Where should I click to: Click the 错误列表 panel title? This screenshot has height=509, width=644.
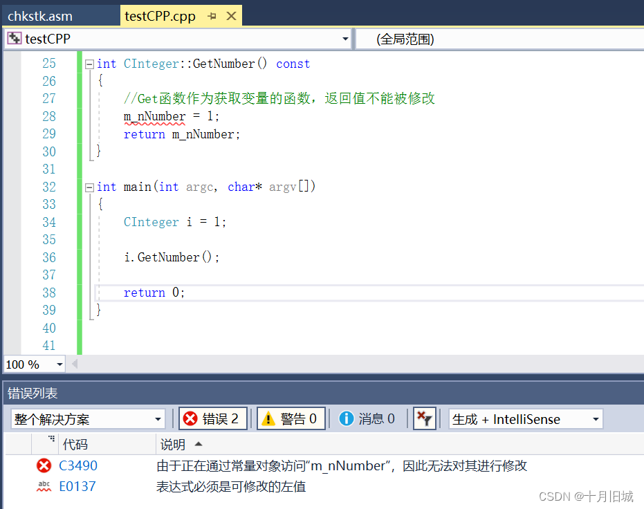click(33, 394)
